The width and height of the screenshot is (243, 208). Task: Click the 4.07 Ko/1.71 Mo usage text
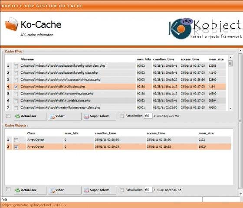coord(168,116)
